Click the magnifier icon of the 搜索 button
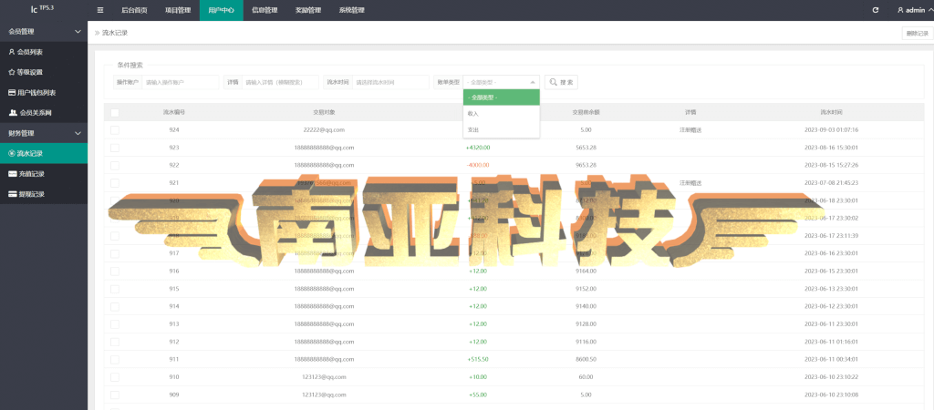Viewport: 934px width, 410px height. coord(554,82)
